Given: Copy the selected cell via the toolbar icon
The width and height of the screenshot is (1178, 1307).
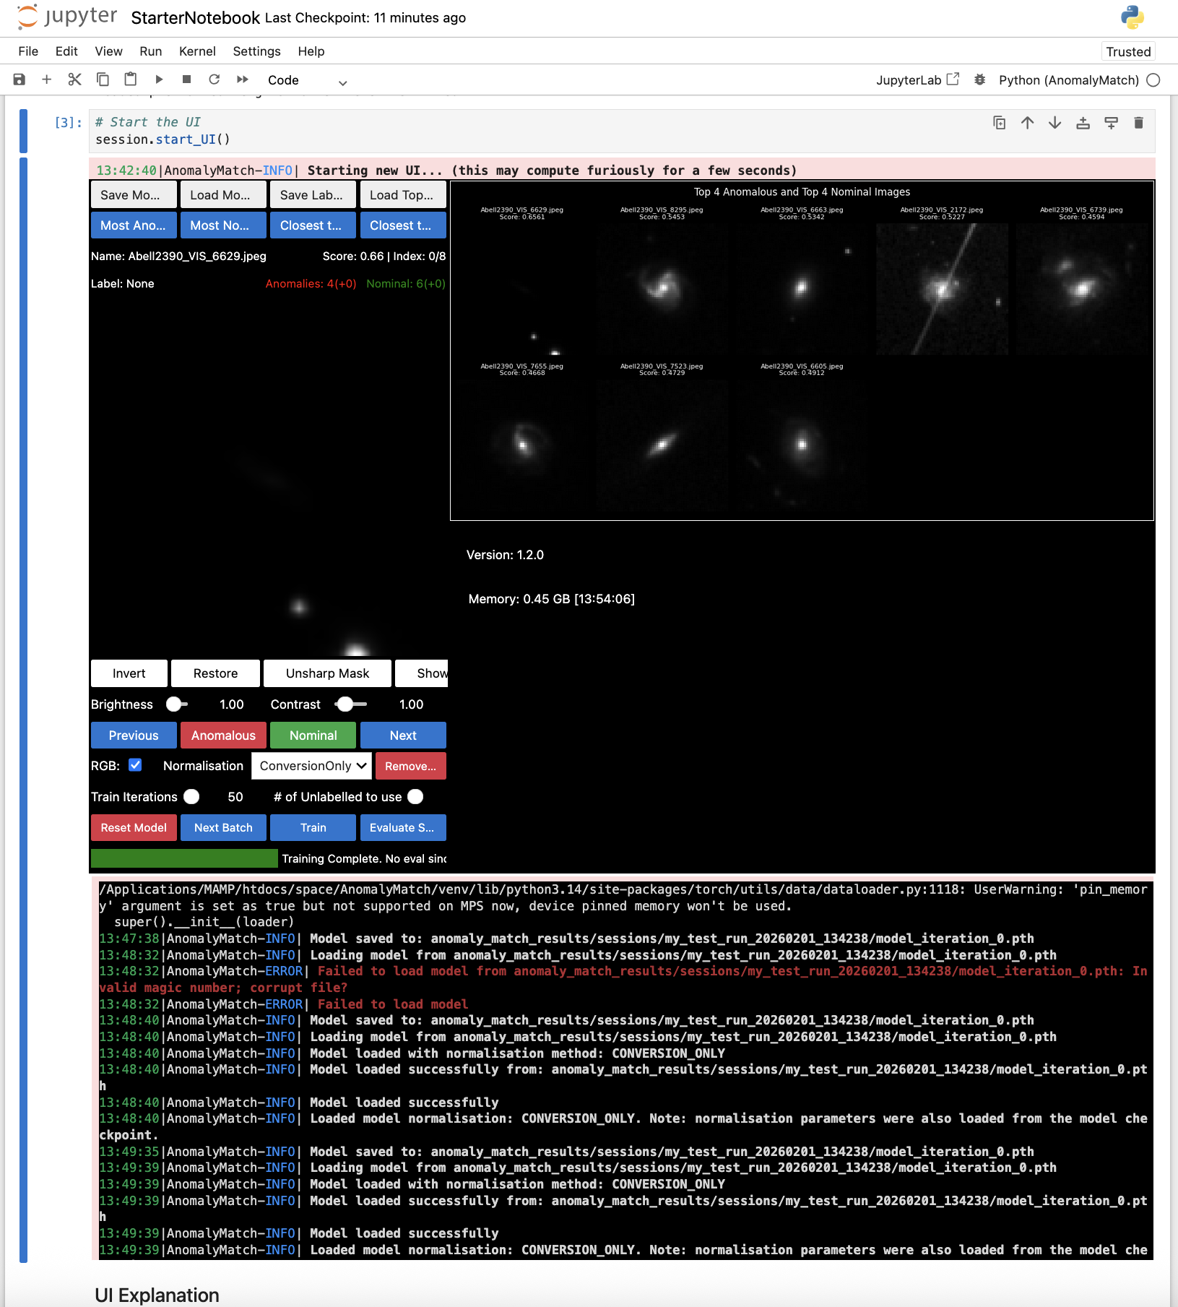Looking at the screenshot, I should (x=103, y=79).
